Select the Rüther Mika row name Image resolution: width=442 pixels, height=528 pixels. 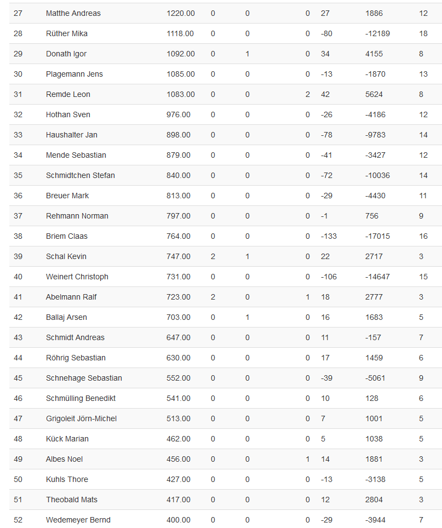click(67, 33)
